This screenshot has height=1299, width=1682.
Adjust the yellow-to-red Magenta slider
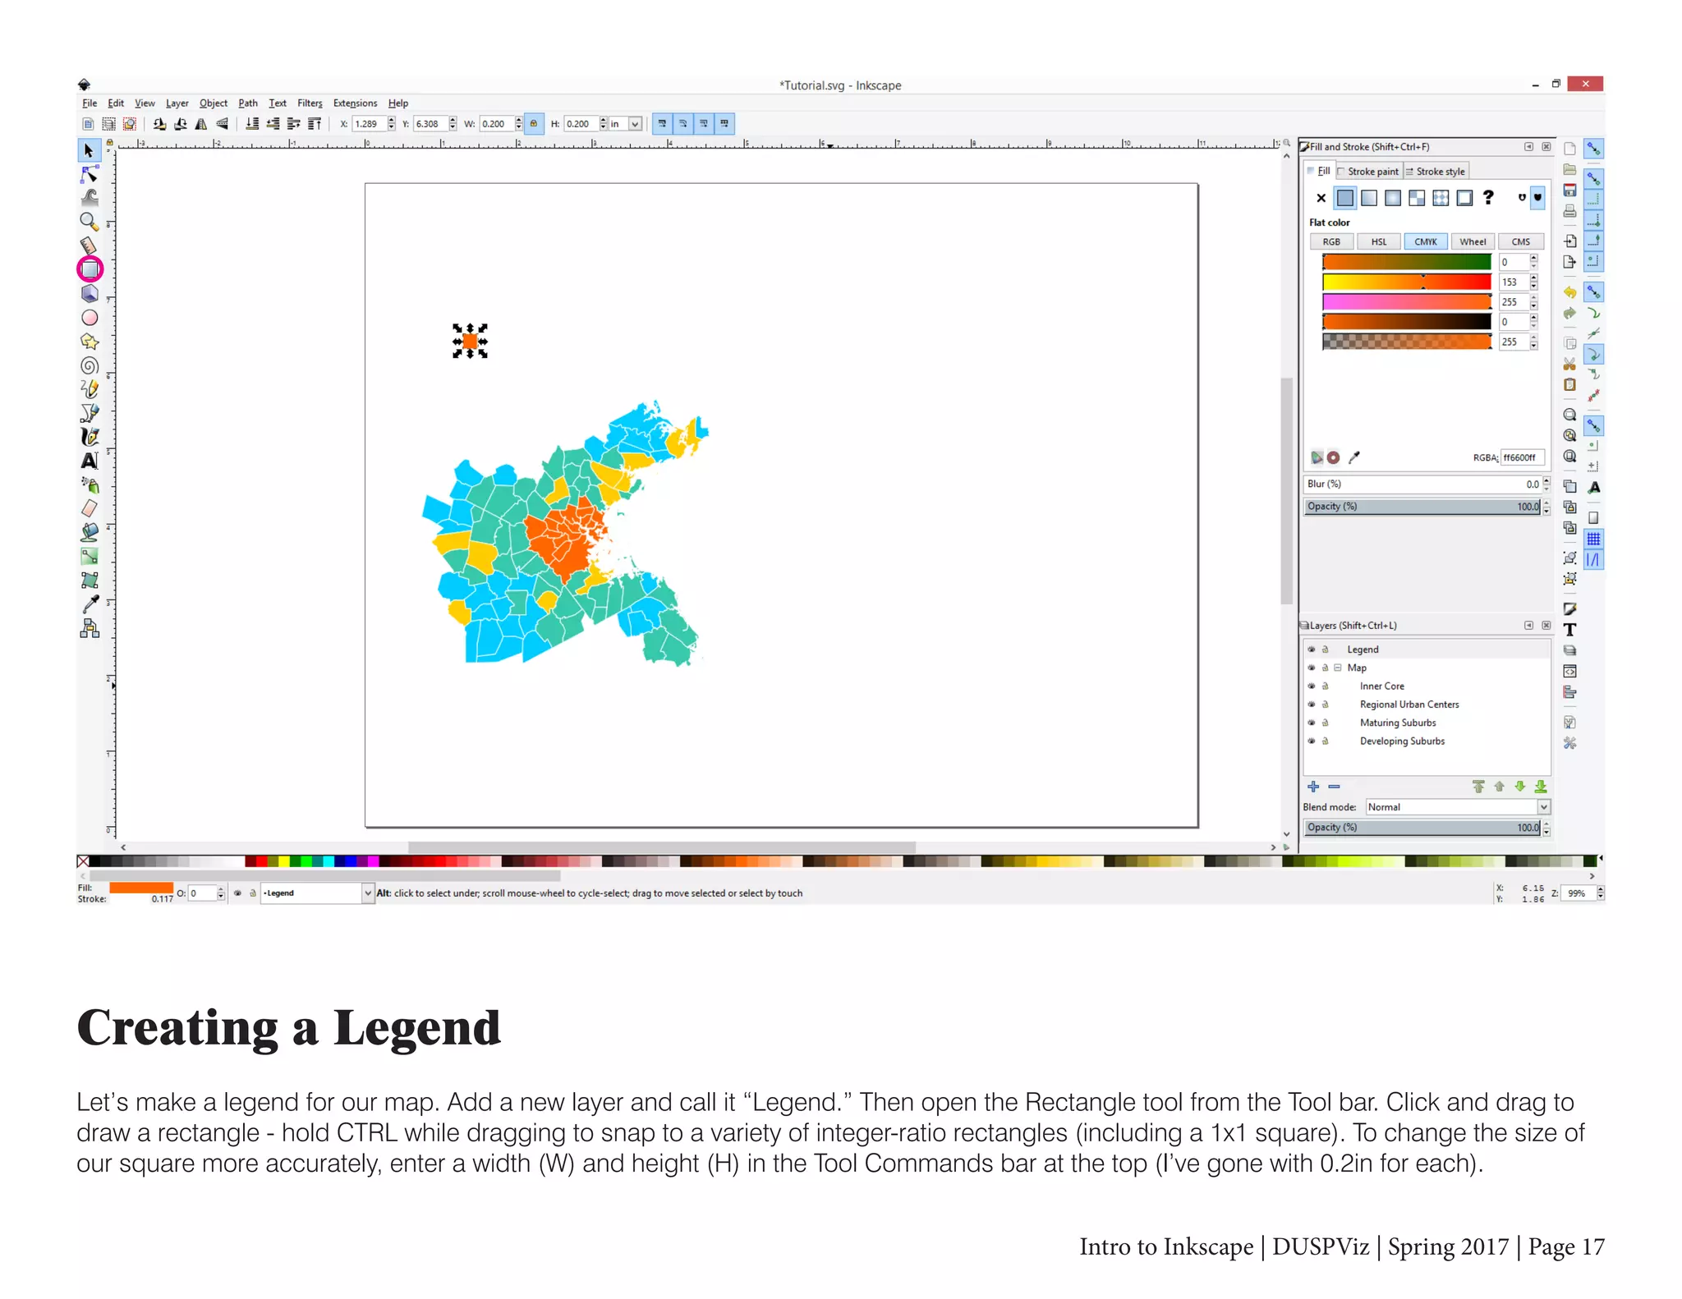[x=1407, y=282]
